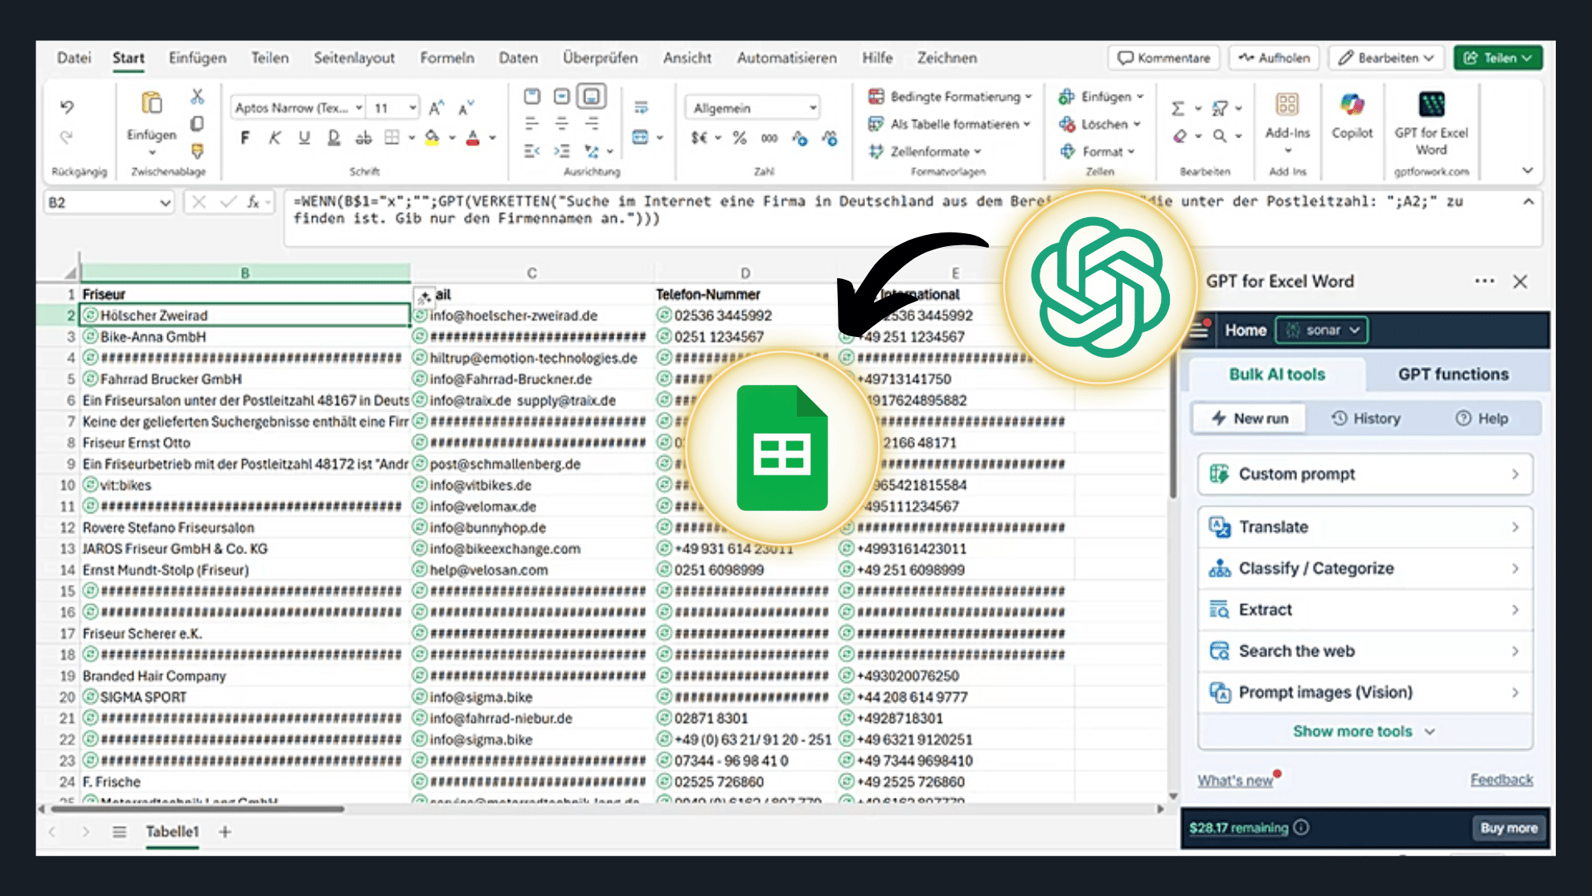Open the Formeln ribbon tab
This screenshot has height=896, width=1592.
click(x=447, y=57)
